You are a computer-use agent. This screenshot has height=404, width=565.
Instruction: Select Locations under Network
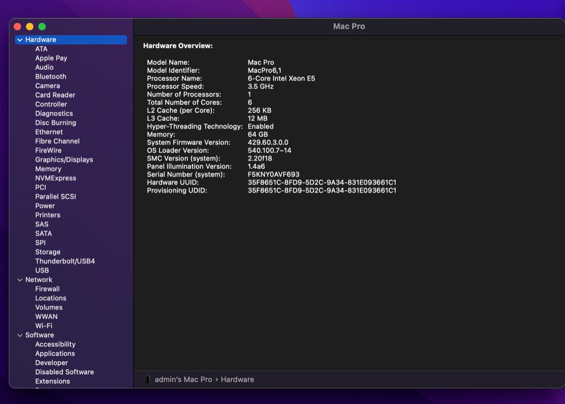[x=51, y=298]
